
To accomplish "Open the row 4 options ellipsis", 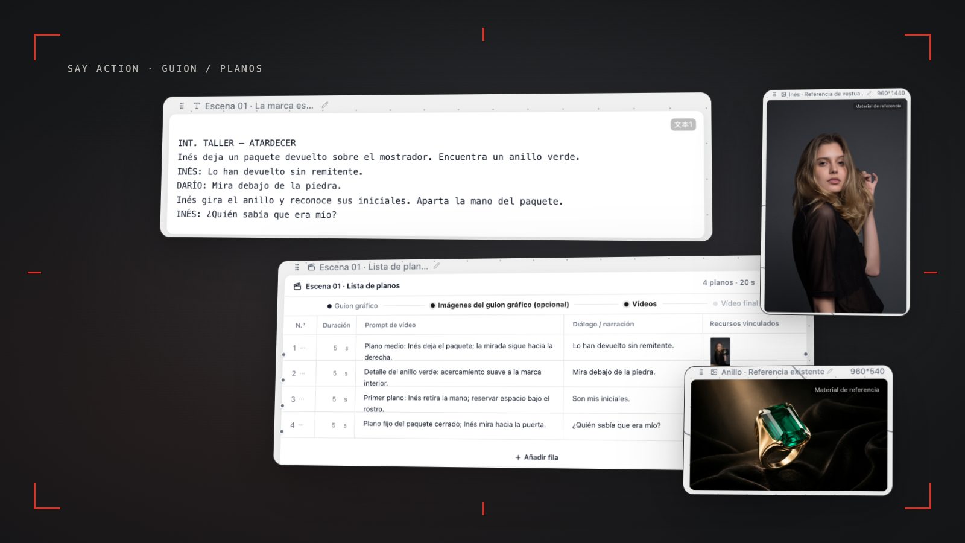I will click(301, 425).
